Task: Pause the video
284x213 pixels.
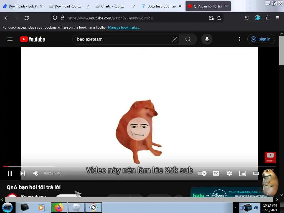Action: (10, 173)
